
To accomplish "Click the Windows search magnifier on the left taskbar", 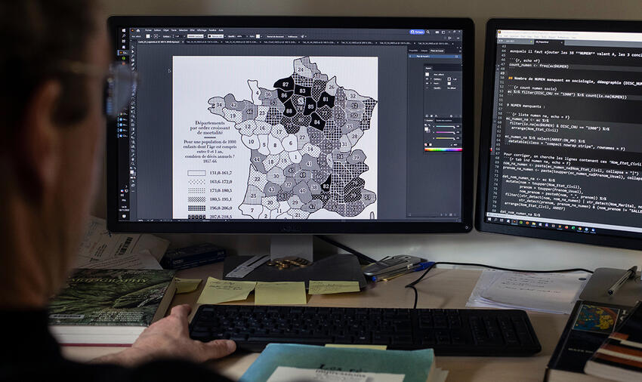I will click(x=124, y=36).
